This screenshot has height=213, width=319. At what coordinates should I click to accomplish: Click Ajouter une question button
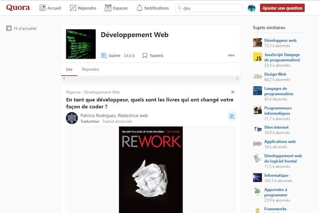click(x=282, y=8)
